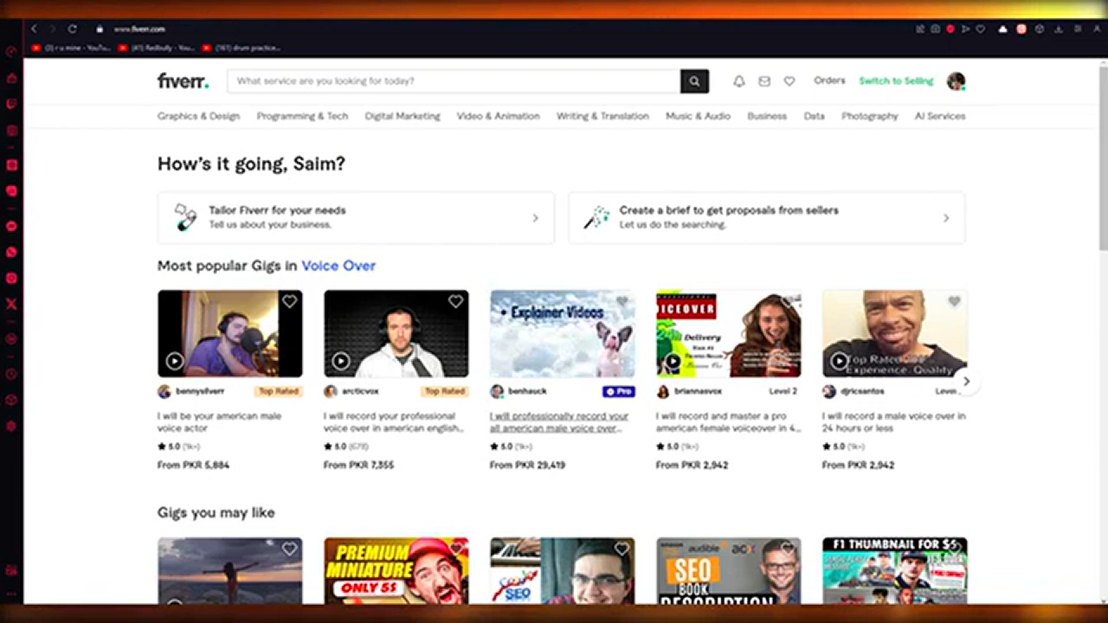The width and height of the screenshot is (1108, 623).
Task: Click the snapshot camera icon in browser toolbar
Action: [935, 29]
